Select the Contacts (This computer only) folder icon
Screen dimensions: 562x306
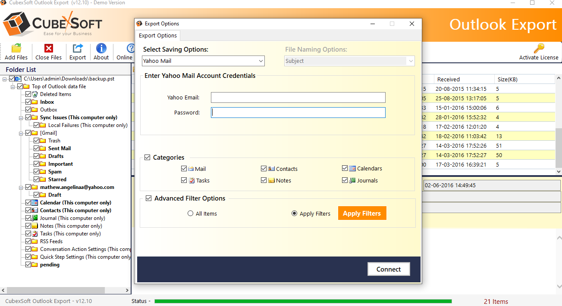(x=35, y=210)
